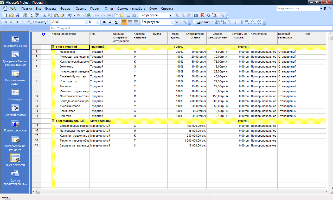333x200 pixels.
Task: Click the Paste clipboard icon
Action: click(x=56, y=15)
